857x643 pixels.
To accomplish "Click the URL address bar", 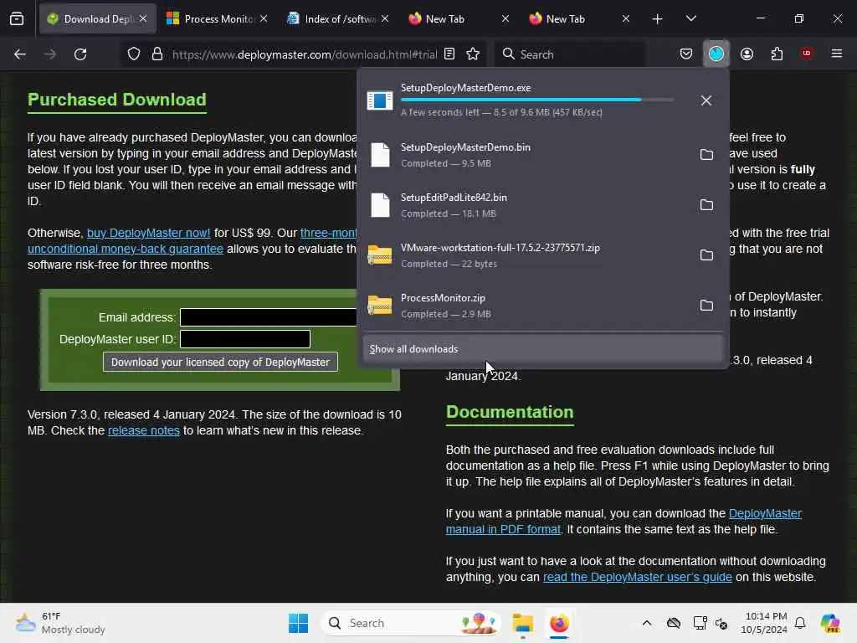I will [x=304, y=54].
